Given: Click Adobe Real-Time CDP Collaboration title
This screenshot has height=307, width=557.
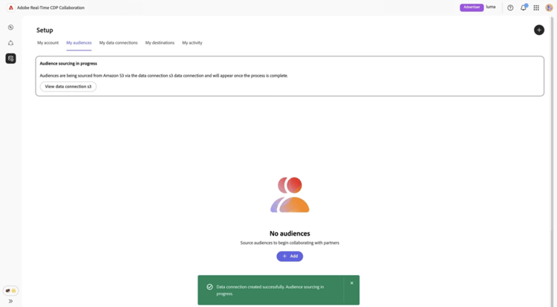Looking at the screenshot, I should 51,7.
